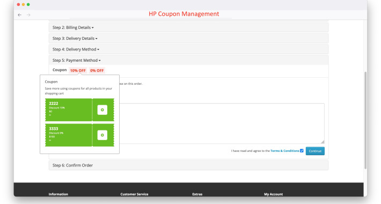Select the 0% OFF coupon tag
This screenshot has width=381, height=204.
pos(97,70)
